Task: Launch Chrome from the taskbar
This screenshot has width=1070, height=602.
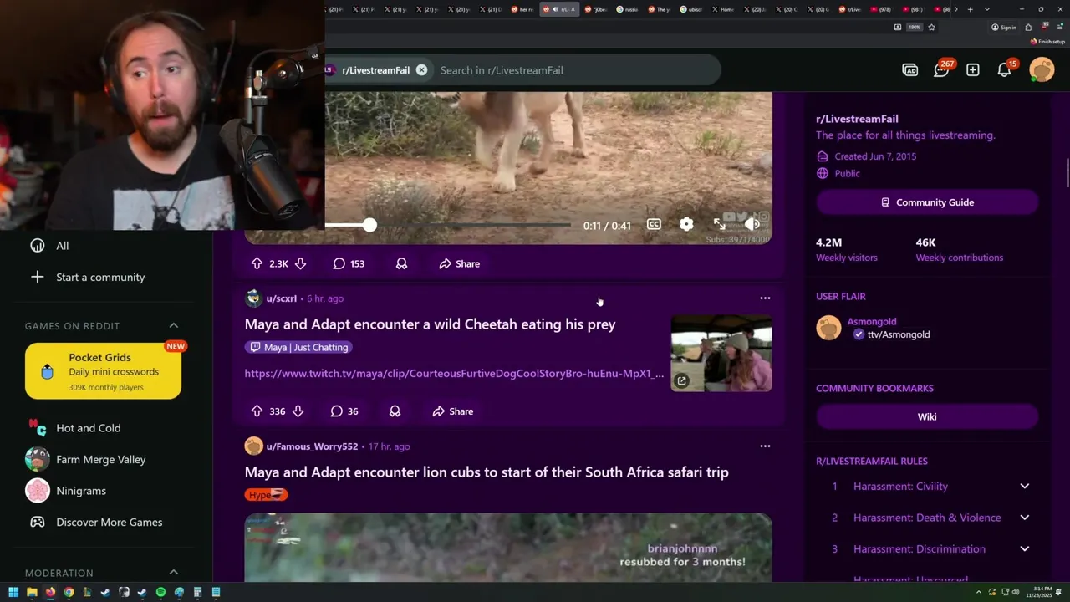Action: (69, 593)
